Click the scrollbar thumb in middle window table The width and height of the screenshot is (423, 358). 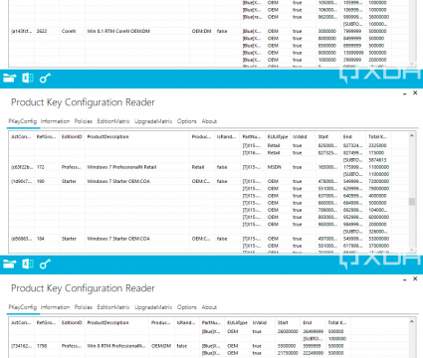(412, 202)
